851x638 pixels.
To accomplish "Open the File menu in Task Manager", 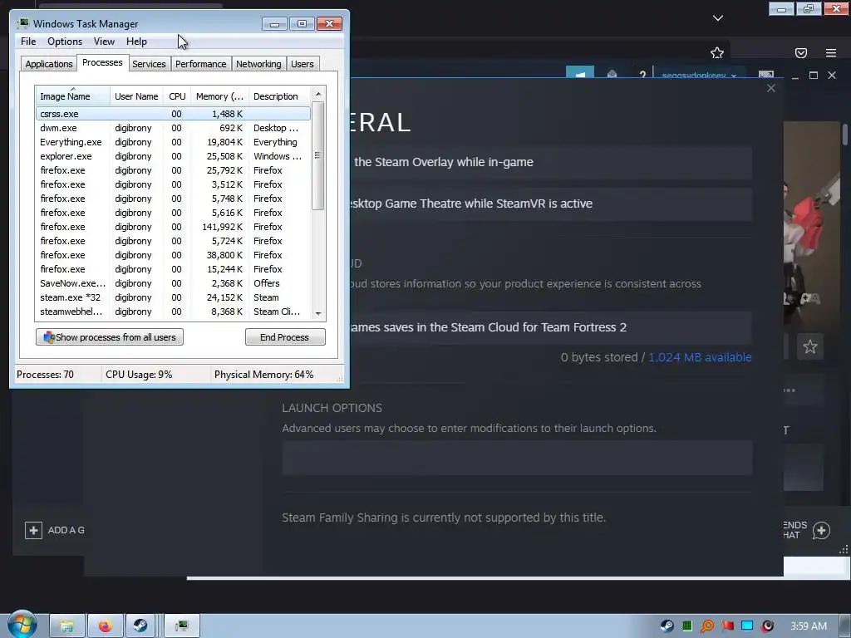I will tap(28, 42).
